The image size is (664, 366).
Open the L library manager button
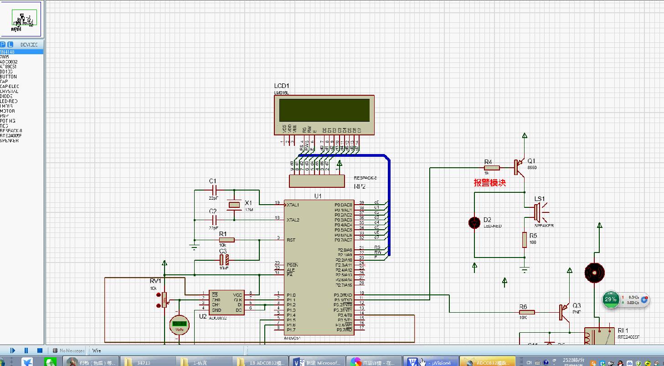10,44
